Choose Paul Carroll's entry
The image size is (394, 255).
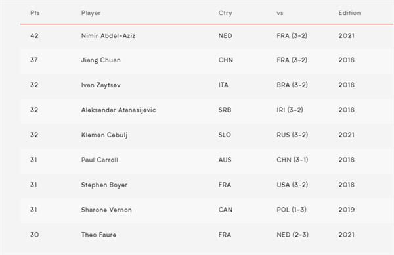pos(100,160)
